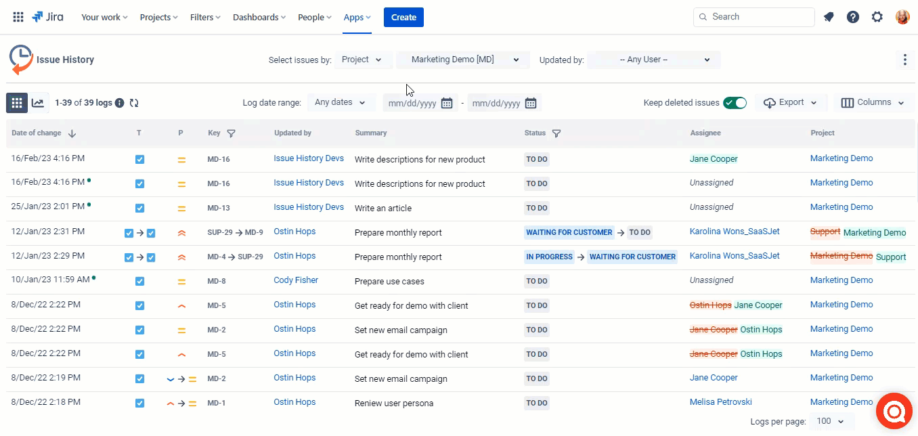The image size is (918, 436).
Task: Open Jira settings gear icon
Action: [x=877, y=17]
